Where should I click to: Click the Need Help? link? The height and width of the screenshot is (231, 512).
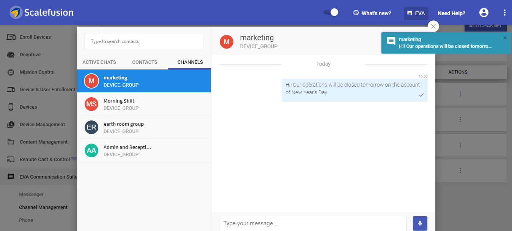point(451,13)
